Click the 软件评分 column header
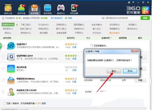The height and width of the screenshot is (110, 153). point(71,38)
